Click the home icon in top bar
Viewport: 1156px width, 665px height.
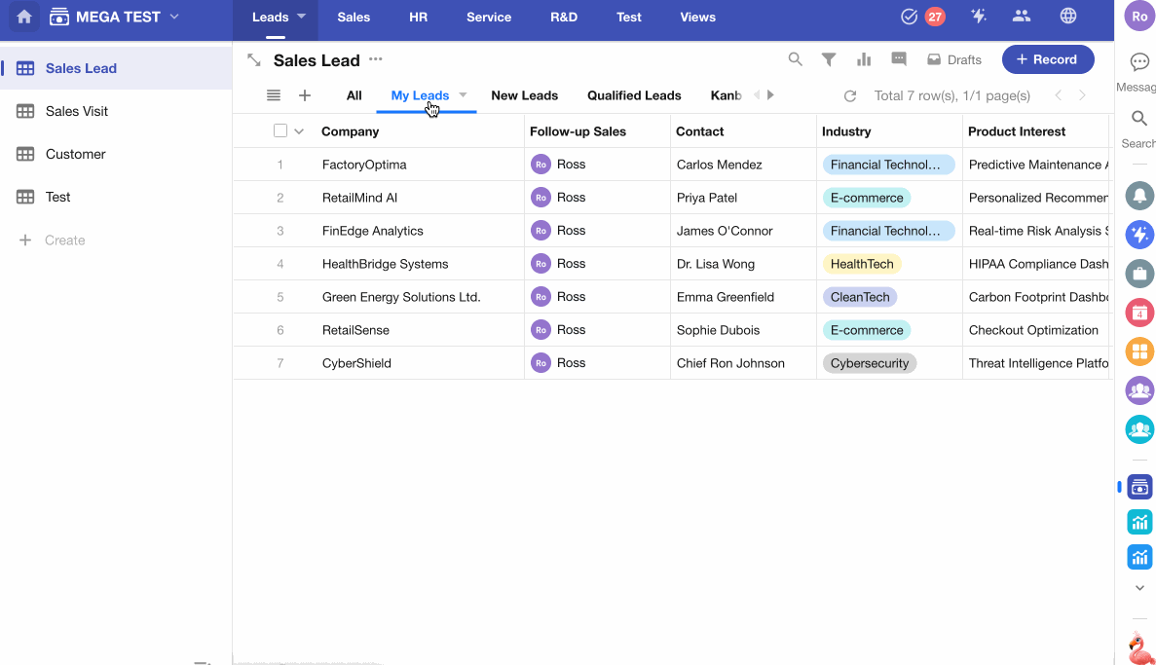pos(24,17)
